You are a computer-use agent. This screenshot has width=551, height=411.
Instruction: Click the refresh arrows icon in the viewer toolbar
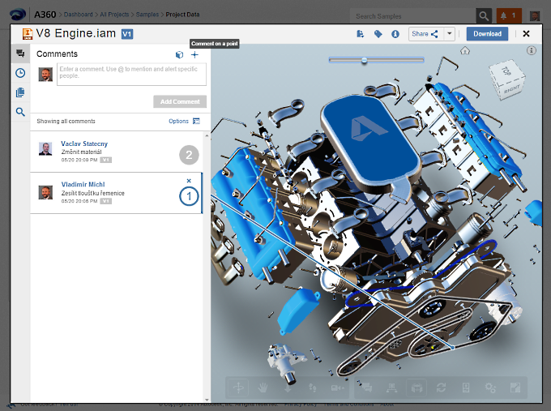(x=441, y=387)
